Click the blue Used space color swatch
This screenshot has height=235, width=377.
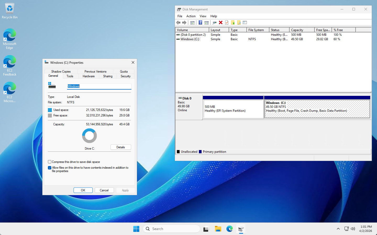pos(50,110)
